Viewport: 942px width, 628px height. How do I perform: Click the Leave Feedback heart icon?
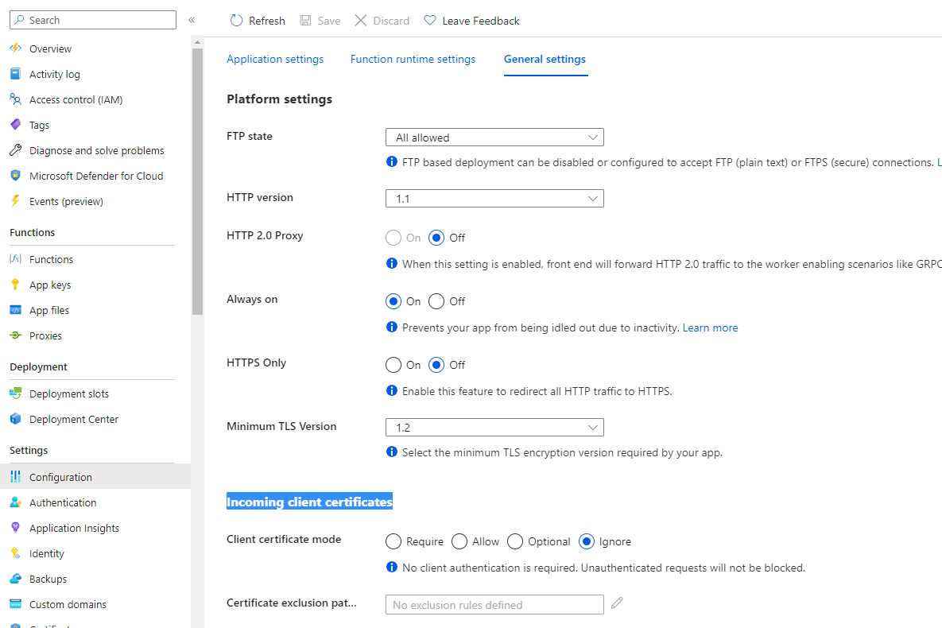click(x=430, y=21)
